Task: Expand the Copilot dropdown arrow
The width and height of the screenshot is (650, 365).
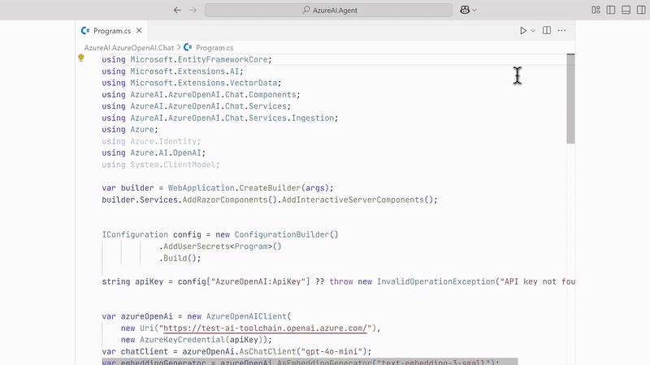Action: pos(474,11)
